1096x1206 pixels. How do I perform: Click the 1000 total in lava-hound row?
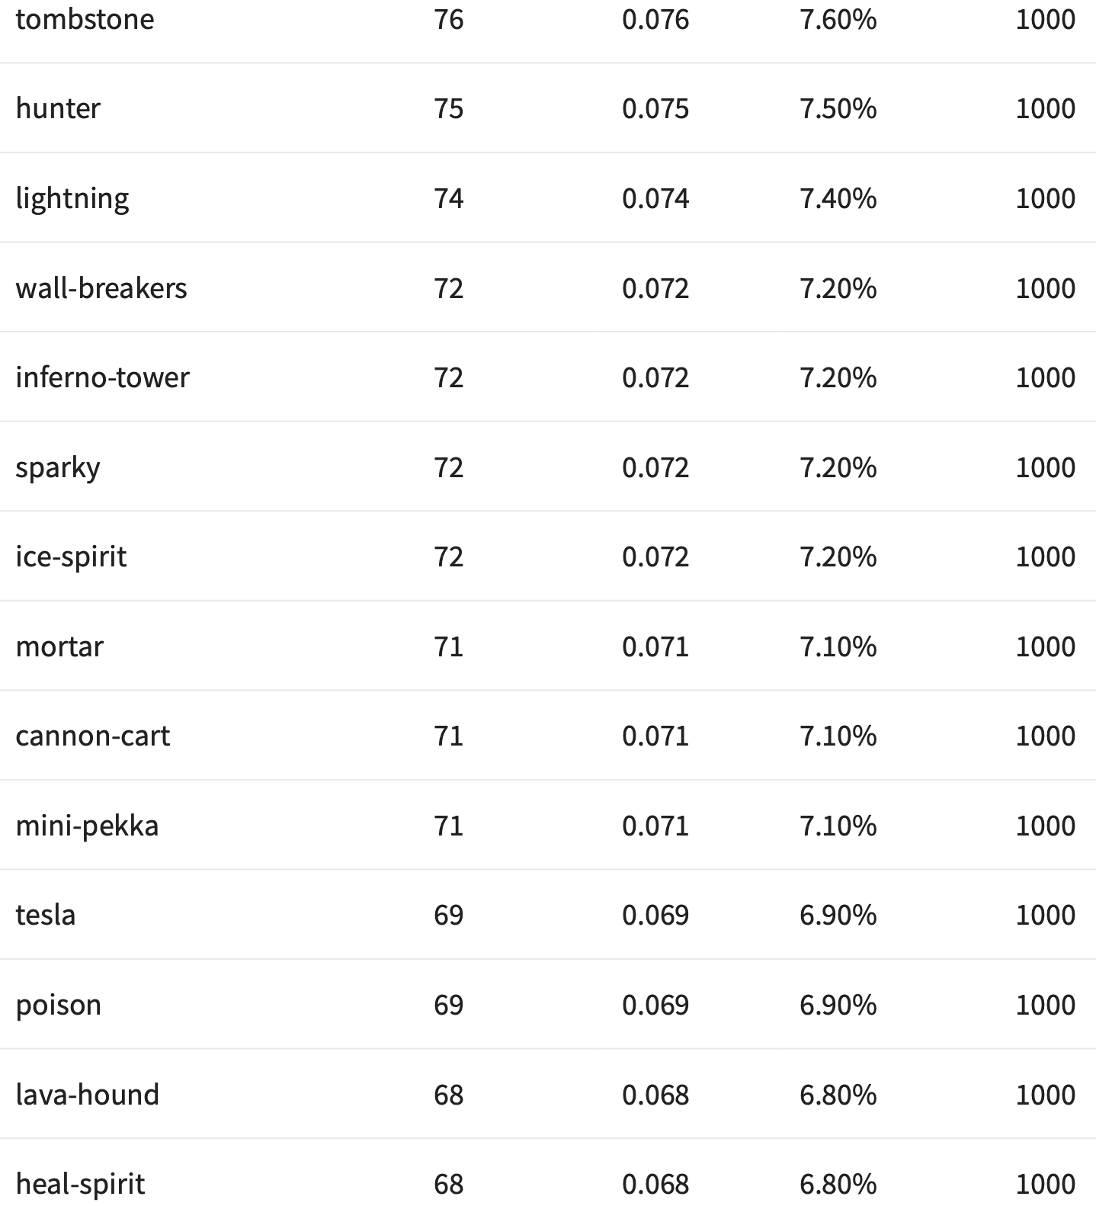pyautogui.click(x=1046, y=1095)
